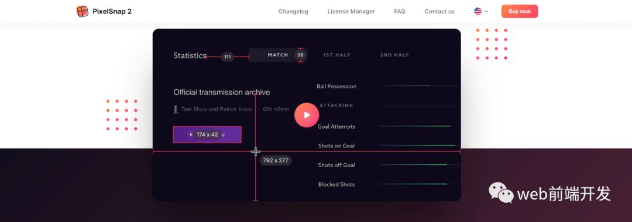Click the small play icon in purple button
632x222 pixels.
coord(191,135)
